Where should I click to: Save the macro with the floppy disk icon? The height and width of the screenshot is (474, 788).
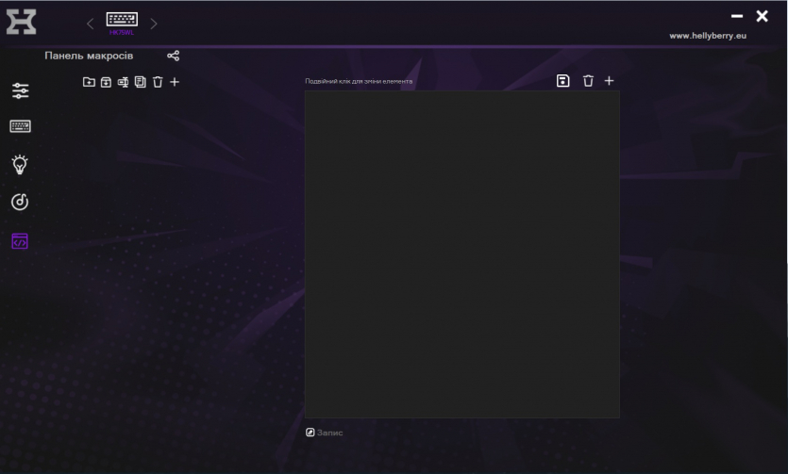coord(563,81)
